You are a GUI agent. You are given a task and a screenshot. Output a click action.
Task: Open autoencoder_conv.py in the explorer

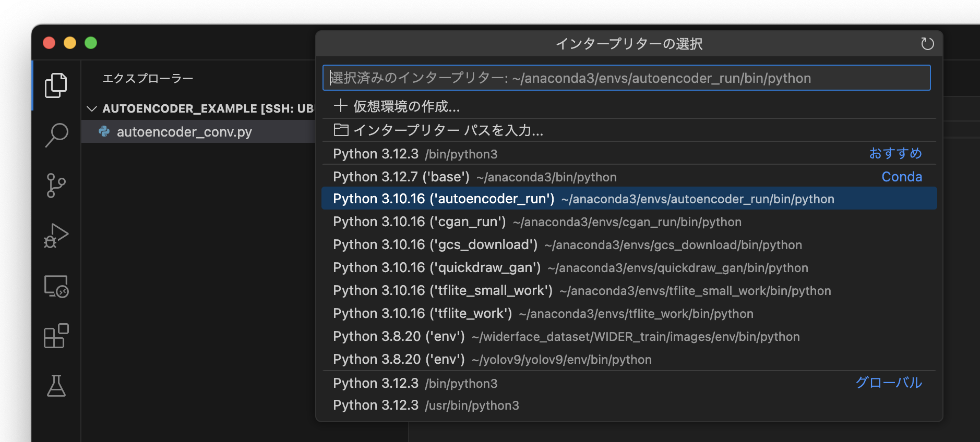184,132
